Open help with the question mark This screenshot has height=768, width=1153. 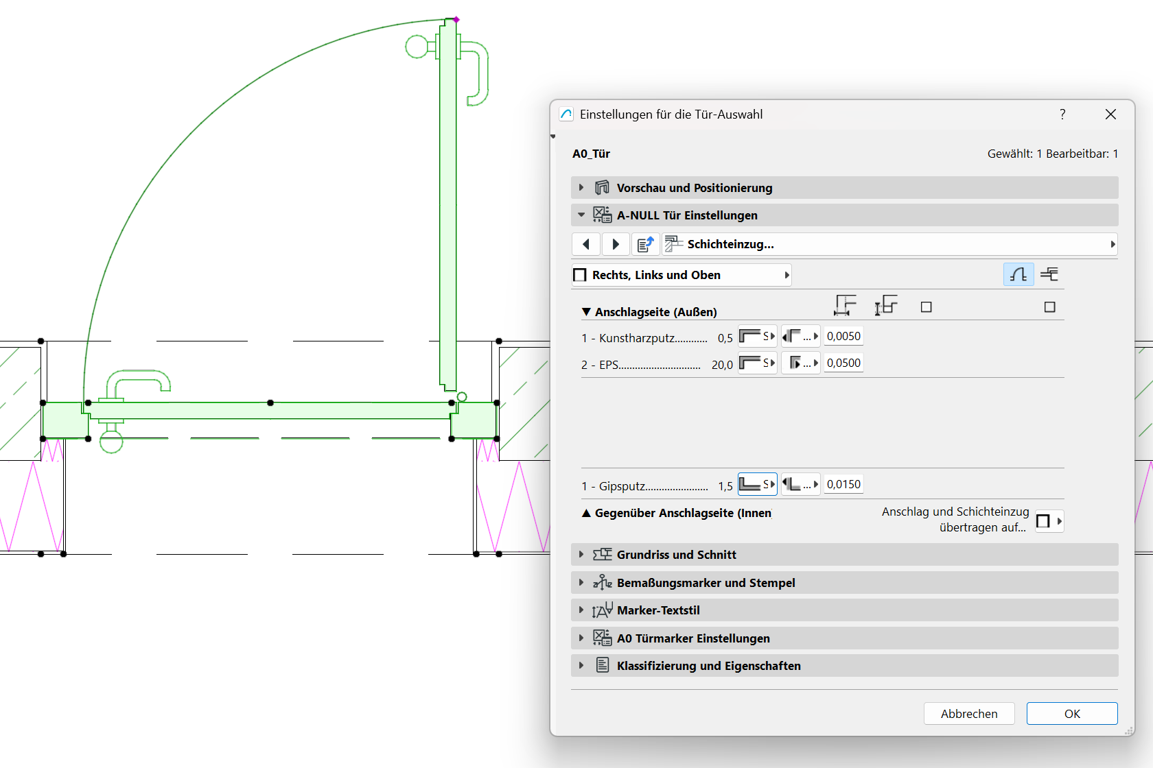[x=1062, y=115]
